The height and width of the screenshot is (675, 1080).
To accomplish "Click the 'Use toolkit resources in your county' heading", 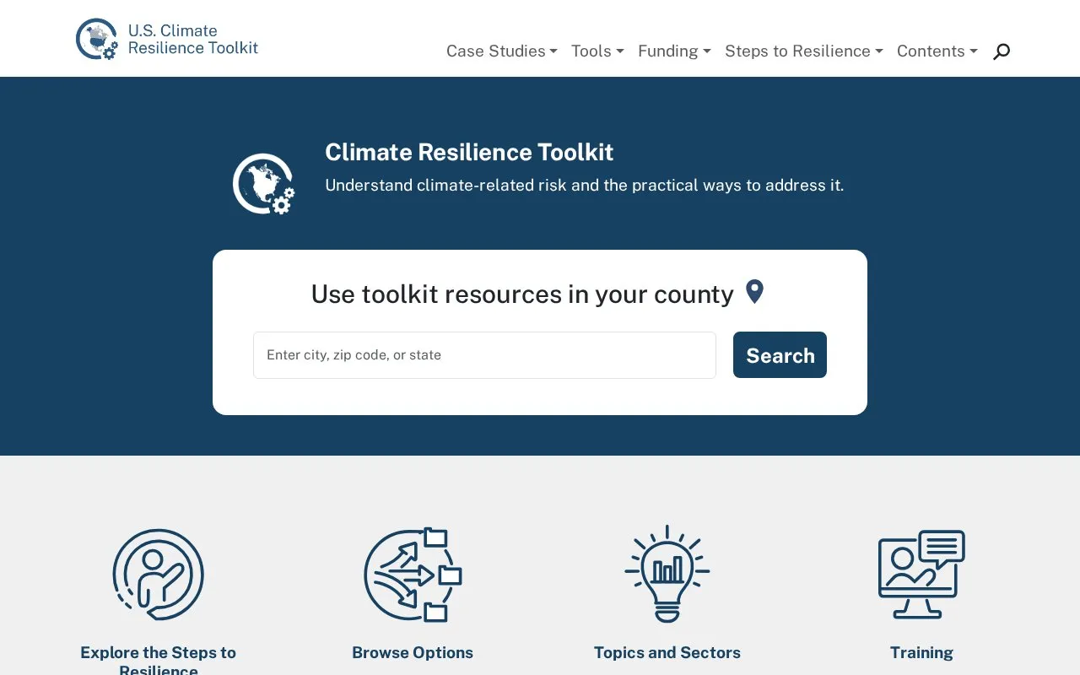I will tap(522, 294).
